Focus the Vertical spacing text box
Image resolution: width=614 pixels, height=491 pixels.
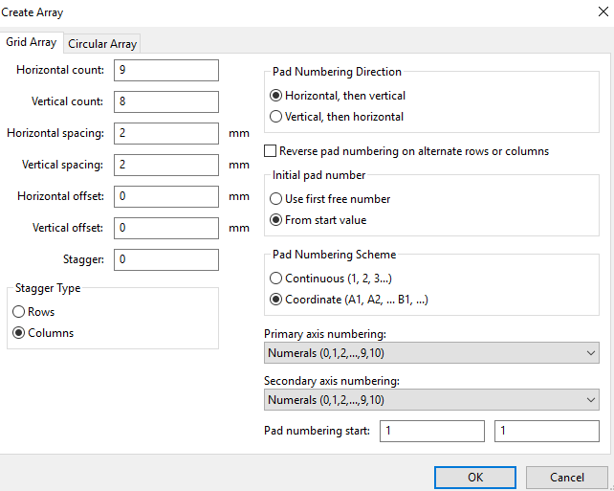point(165,165)
